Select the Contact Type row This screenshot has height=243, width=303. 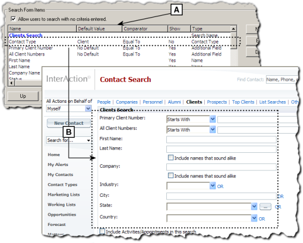[120, 42]
